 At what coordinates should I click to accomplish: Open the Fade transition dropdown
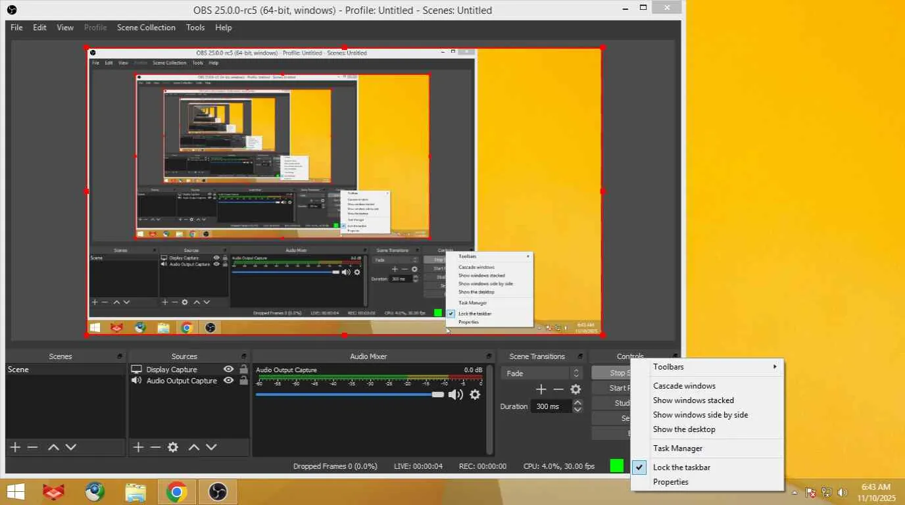tap(541, 373)
